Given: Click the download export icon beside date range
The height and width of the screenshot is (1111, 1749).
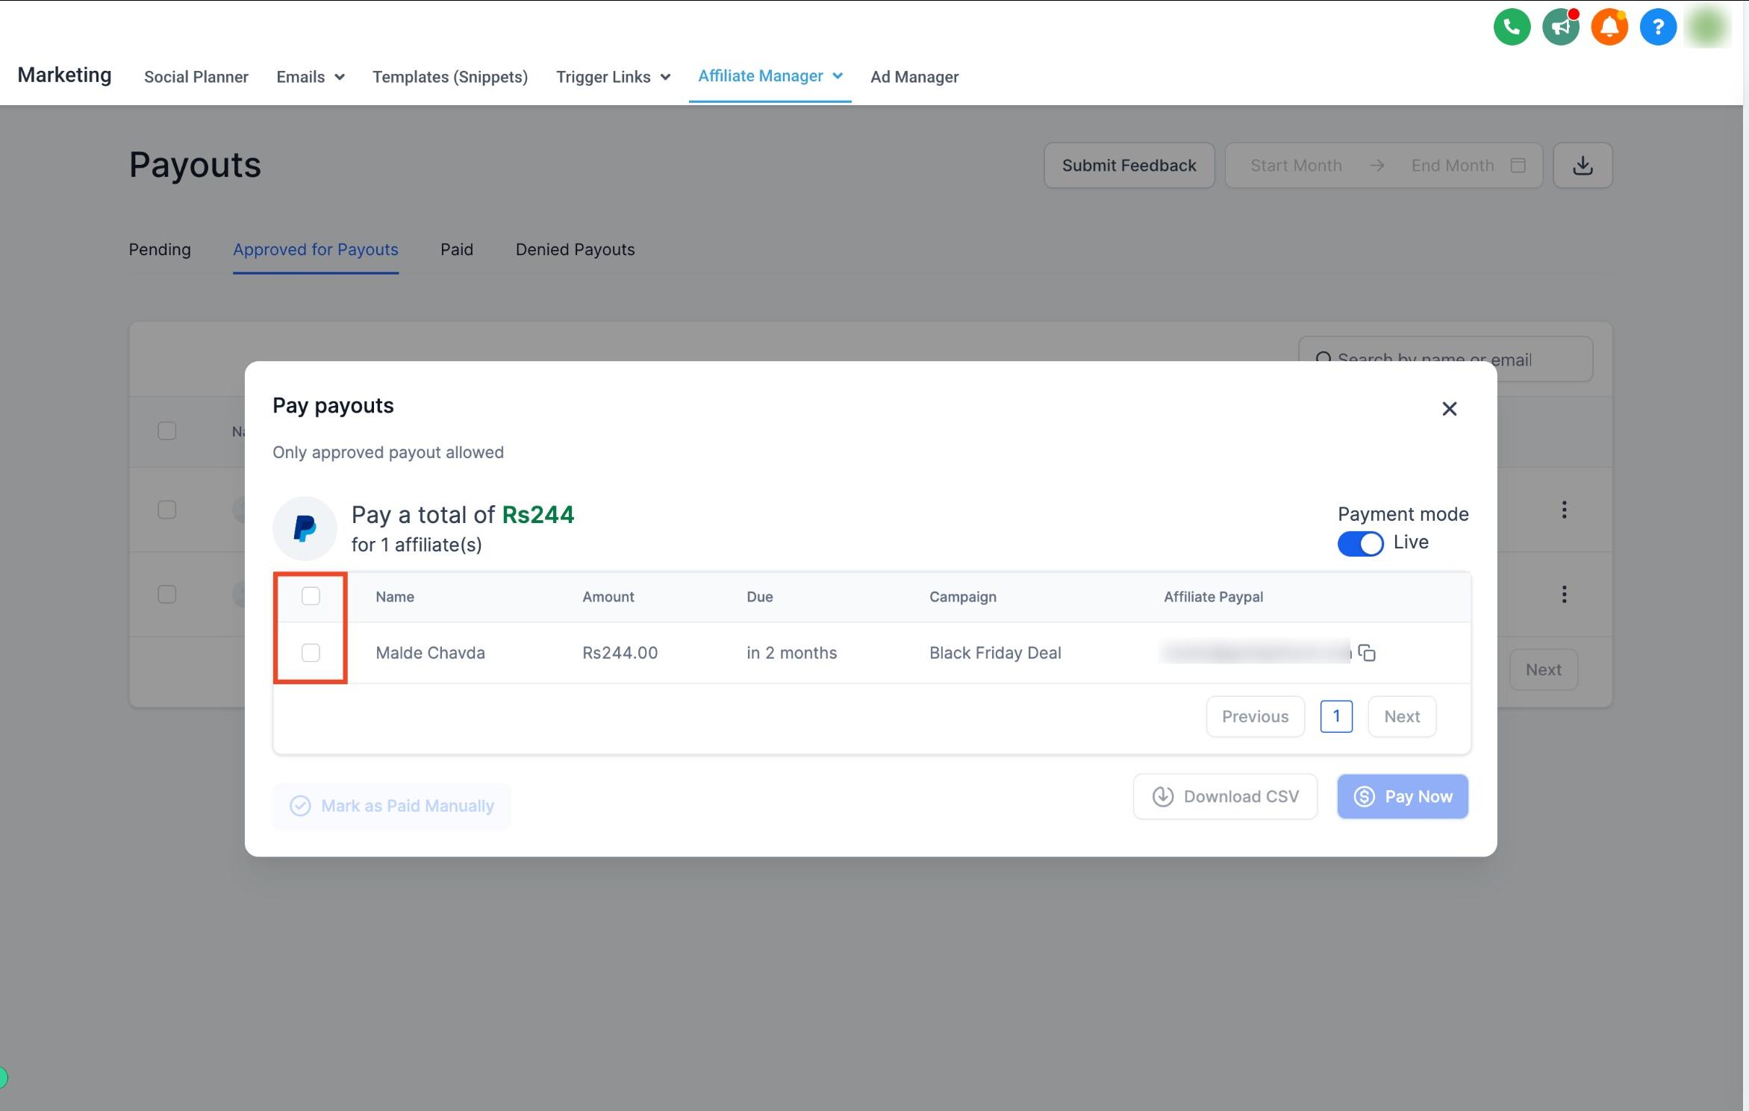Looking at the screenshot, I should (1583, 165).
